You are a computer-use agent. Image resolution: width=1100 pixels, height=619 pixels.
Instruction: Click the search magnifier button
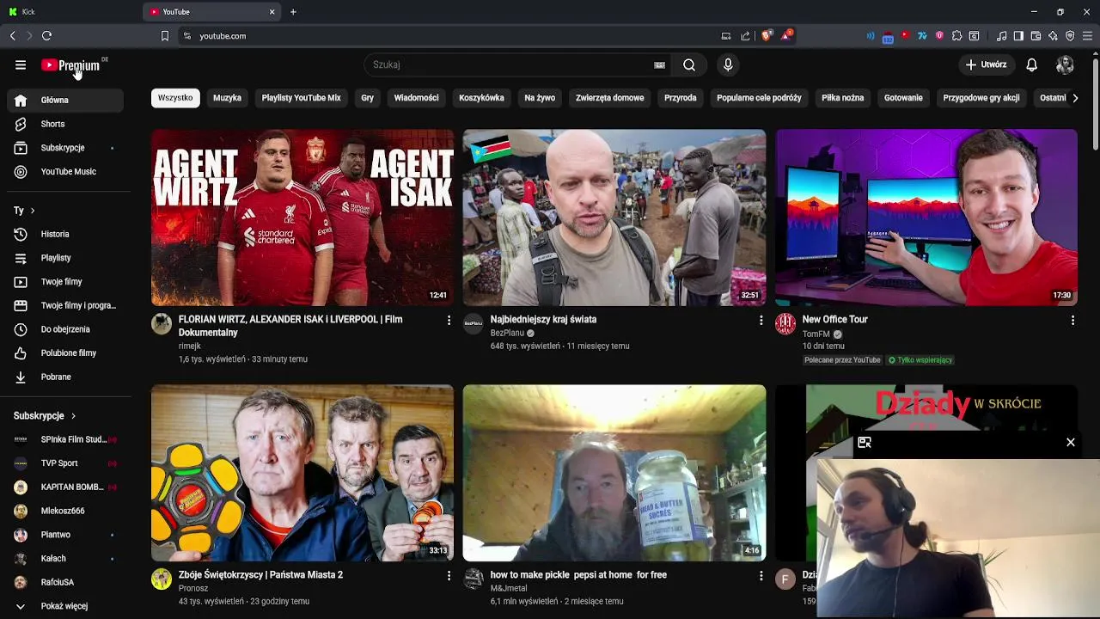click(689, 64)
